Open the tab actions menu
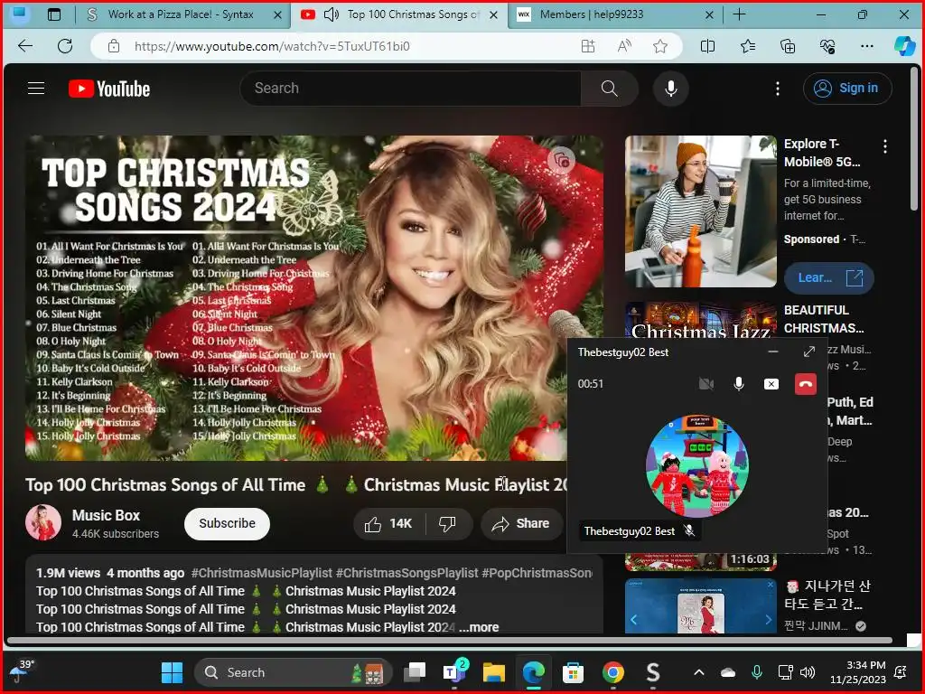925x694 pixels. 53,14
